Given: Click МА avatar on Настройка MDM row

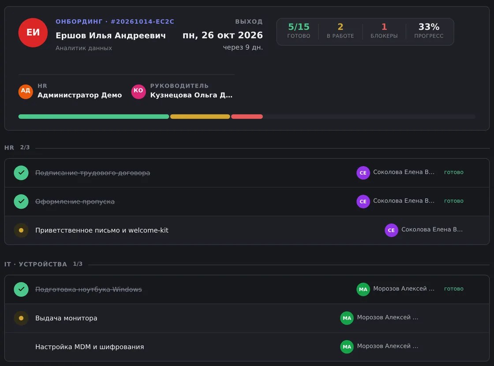Looking at the screenshot, I should (347, 347).
